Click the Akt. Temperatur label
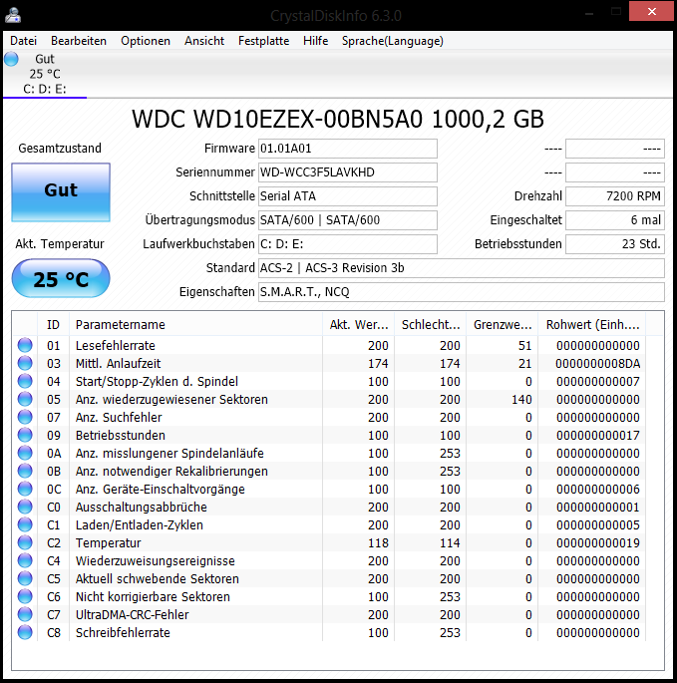The height and width of the screenshot is (683, 677). tap(60, 244)
